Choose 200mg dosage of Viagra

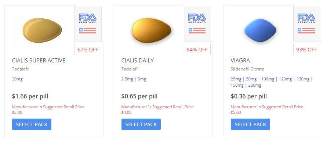coord(255,85)
